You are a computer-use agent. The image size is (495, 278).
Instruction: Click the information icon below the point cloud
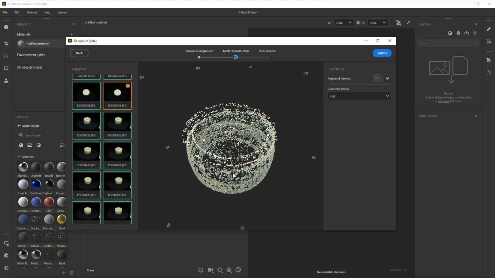click(201, 270)
